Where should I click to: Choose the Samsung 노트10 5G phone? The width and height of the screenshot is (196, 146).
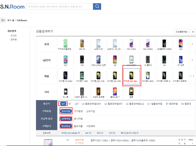pos(98,45)
